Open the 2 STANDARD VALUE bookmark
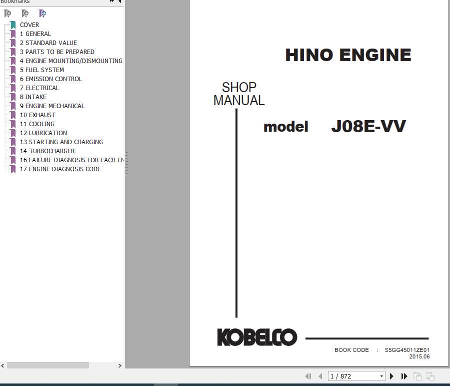Image resolution: width=450 pixels, height=386 pixels. 48,43
